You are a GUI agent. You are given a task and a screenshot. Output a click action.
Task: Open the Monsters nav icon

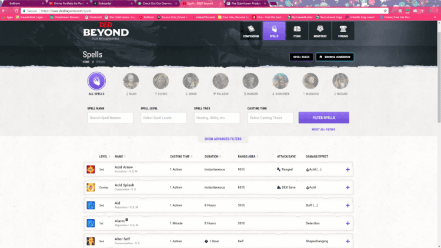click(320, 31)
